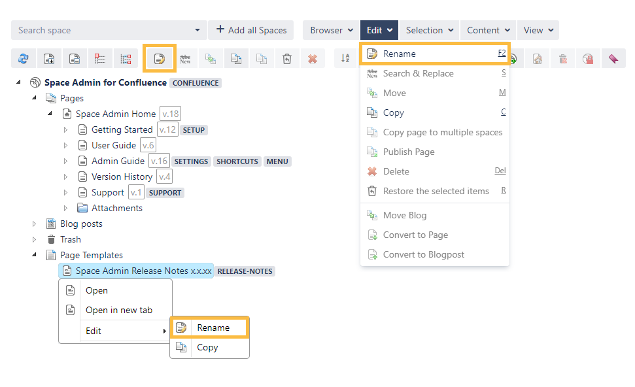Viewport: 635px width, 387px height.
Task: Click the sort A-Z toolbar icon
Action: (345, 59)
